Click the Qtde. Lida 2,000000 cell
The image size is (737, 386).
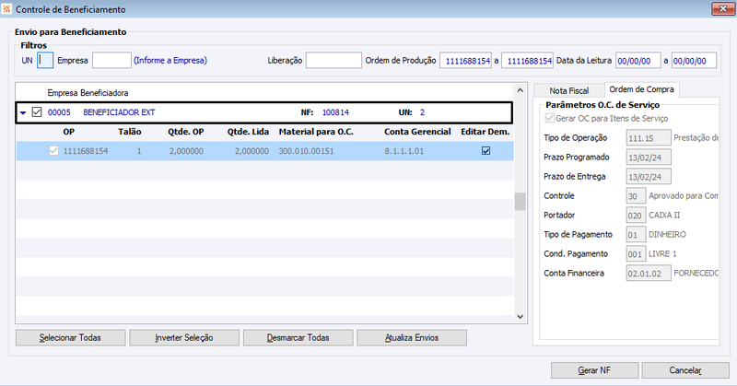(x=252, y=151)
